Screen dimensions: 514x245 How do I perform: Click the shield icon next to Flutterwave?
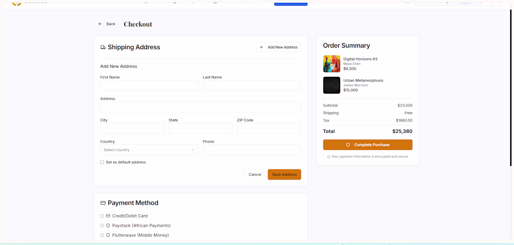(108, 235)
